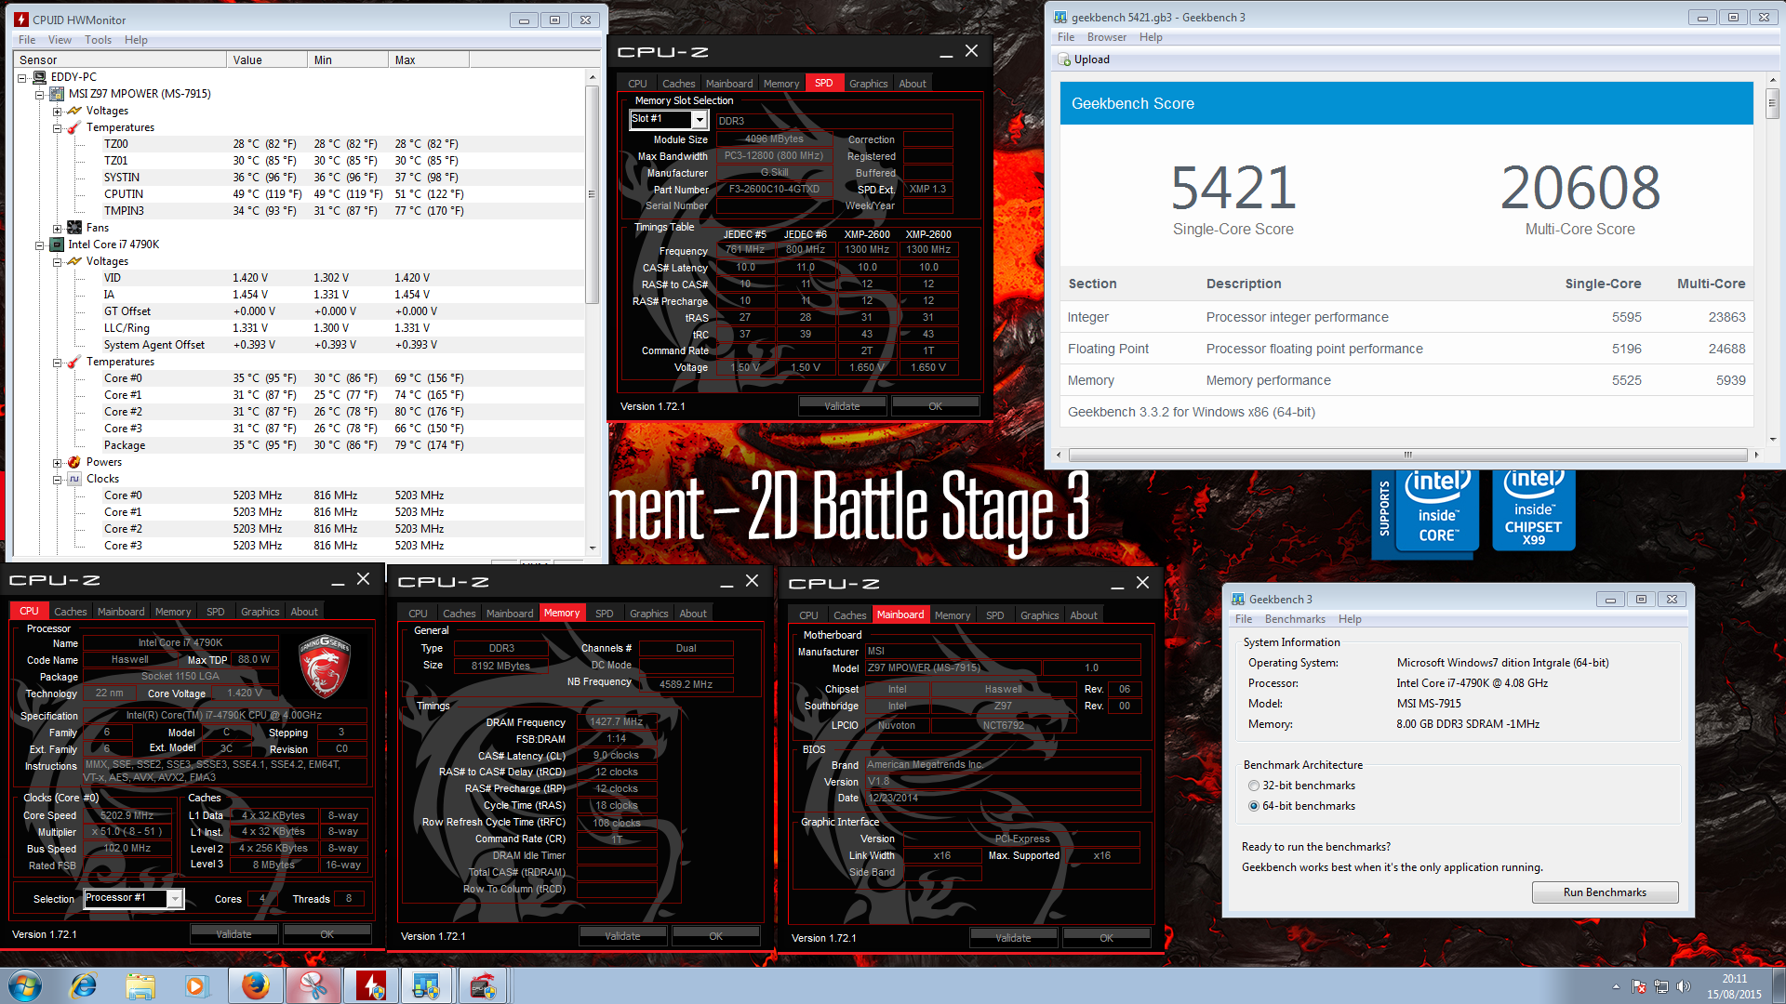1786x1004 pixels.
Task: Switch to About tab in CPU-Z Mainboard window
Action: click(x=1084, y=615)
